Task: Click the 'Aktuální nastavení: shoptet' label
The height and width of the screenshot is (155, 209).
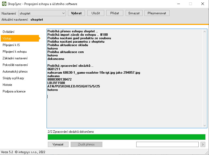Action: click(22, 20)
